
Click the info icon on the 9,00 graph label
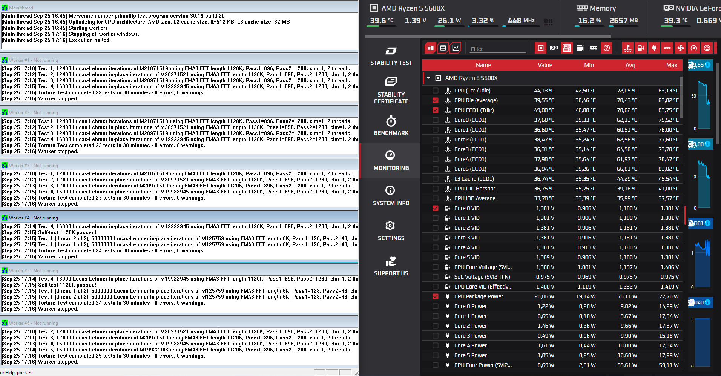pyautogui.click(x=708, y=144)
